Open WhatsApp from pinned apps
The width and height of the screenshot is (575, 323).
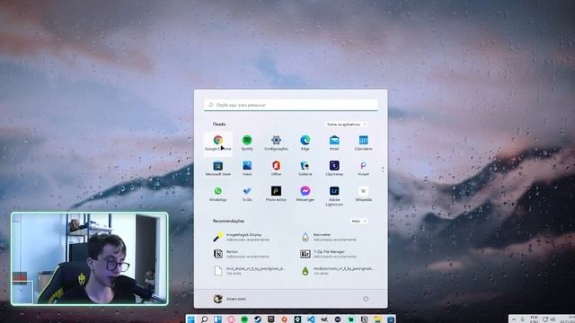[x=217, y=194]
